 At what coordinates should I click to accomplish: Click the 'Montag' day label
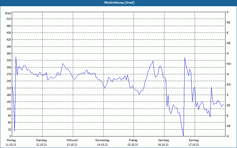[11, 140]
